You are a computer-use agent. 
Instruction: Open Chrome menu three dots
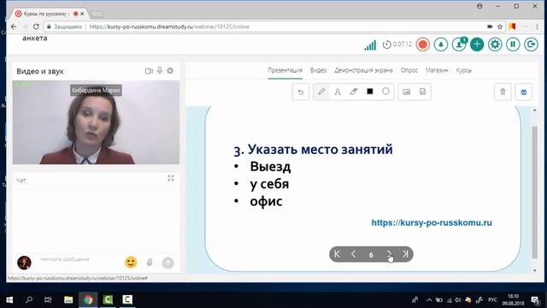[x=538, y=27]
